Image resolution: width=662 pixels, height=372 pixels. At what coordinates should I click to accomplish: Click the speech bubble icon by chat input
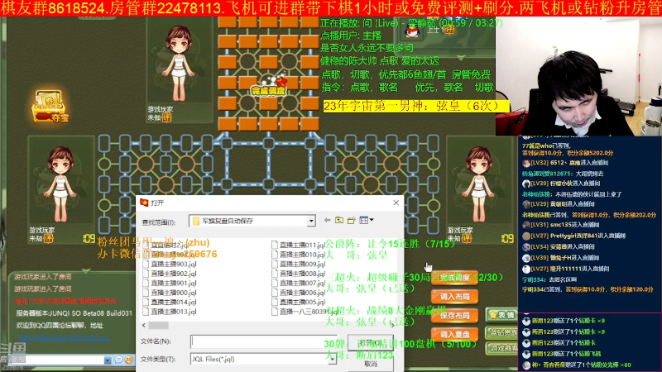pyautogui.click(x=118, y=360)
